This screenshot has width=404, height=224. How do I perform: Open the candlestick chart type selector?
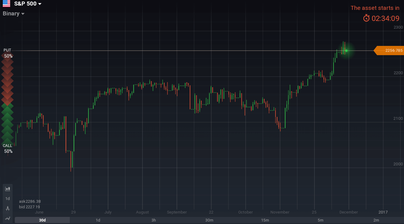pos(8,189)
